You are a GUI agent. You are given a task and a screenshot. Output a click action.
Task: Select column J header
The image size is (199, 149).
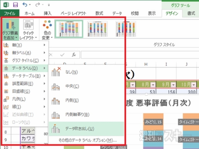coord(187,64)
